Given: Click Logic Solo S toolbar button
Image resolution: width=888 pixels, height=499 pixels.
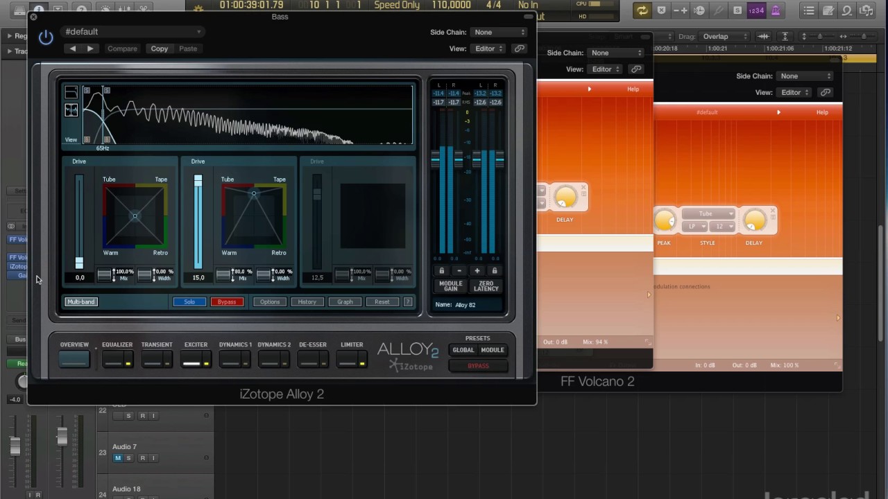Looking at the screenshot, I should [737, 10].
